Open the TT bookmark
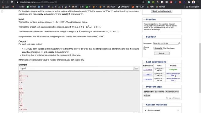 click(102, 7)
